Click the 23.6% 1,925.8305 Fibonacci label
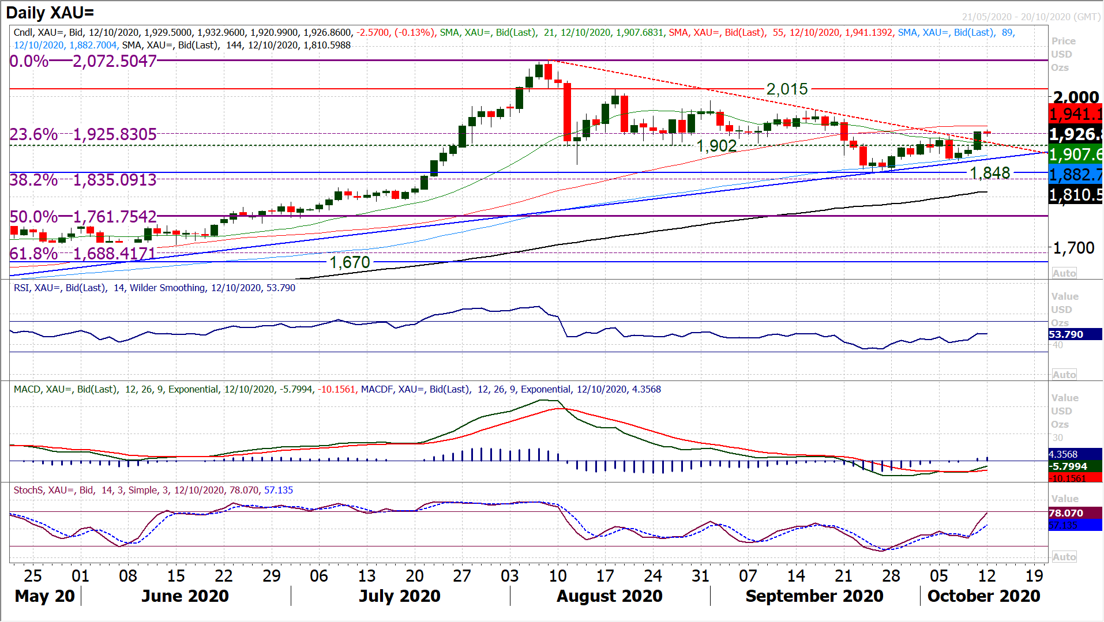This screenshot has width=1104, height=622. 83,134
